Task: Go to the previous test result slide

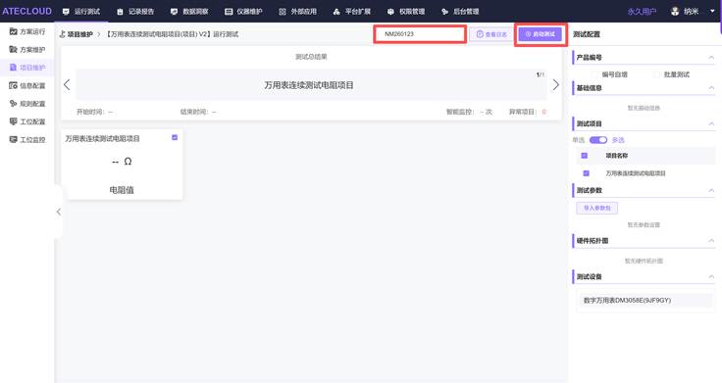Action: tap(67, 84)
